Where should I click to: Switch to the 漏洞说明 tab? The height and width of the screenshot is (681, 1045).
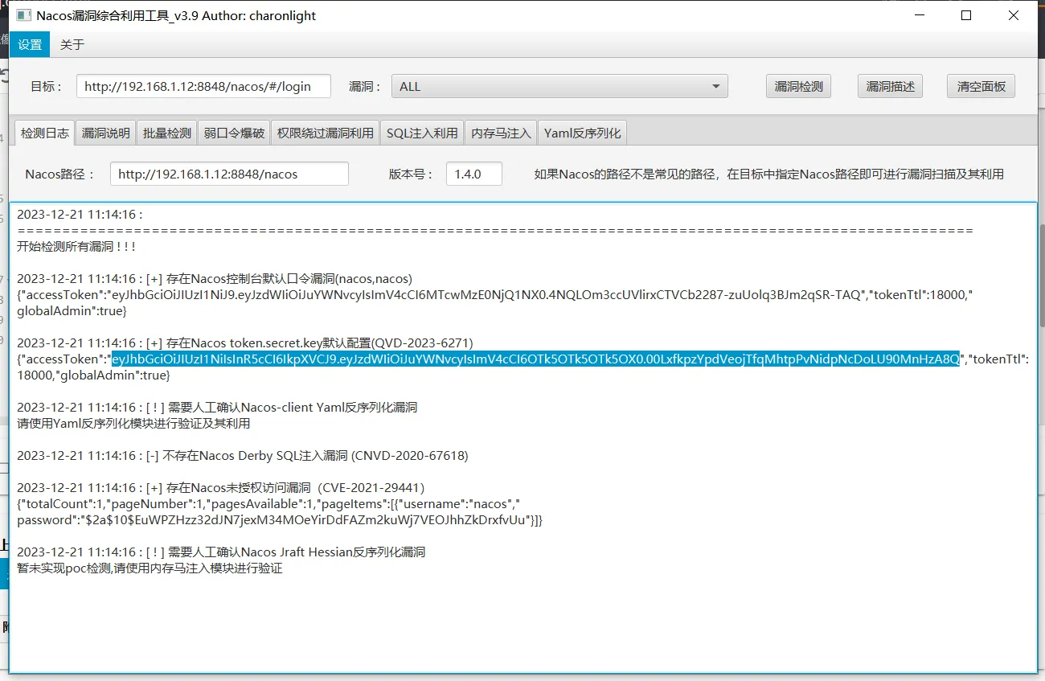click(x=105, y=132)
